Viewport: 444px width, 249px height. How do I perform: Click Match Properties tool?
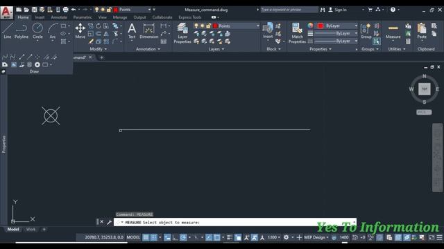297,33
